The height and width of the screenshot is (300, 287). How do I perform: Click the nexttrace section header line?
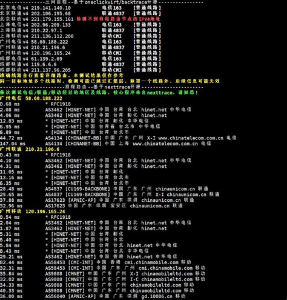pyautogui.click(x=102, y=87)
